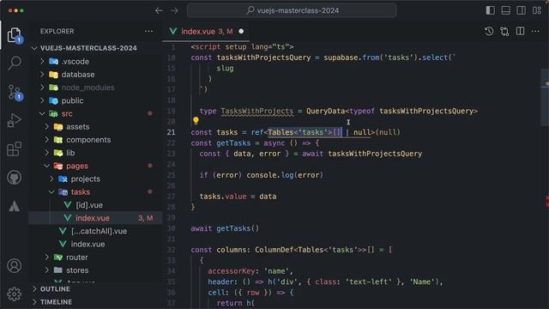Toggle bottom panel layout icon
The width and height of the screenshot is (549, 309).
[x=505, y=10]
